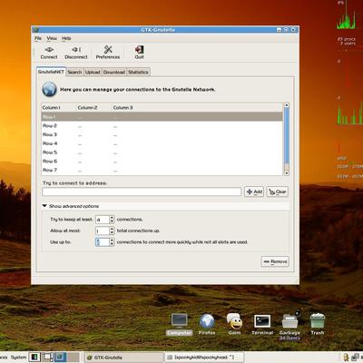Increase the 'Allow at most' connections value

(x=112, y=229)
